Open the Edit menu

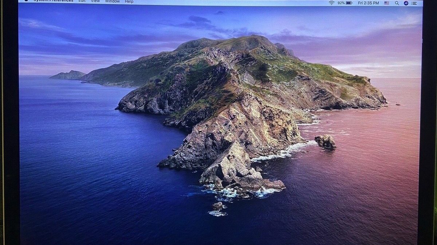tap(82, 1)
